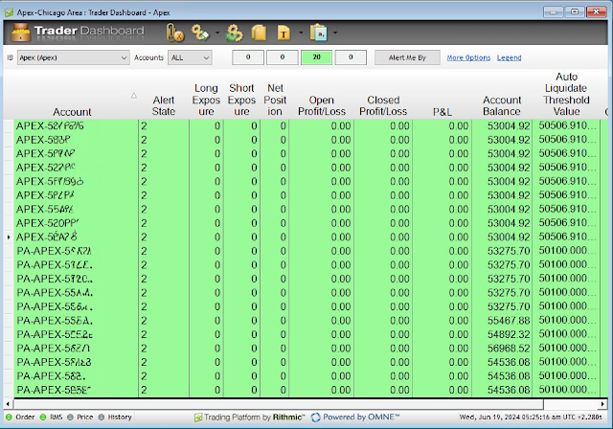Image resolution: width=613 pixels, height=429 pixels.
Task: Click the stacked folders toolbar icon
Action: coord(259,33)
